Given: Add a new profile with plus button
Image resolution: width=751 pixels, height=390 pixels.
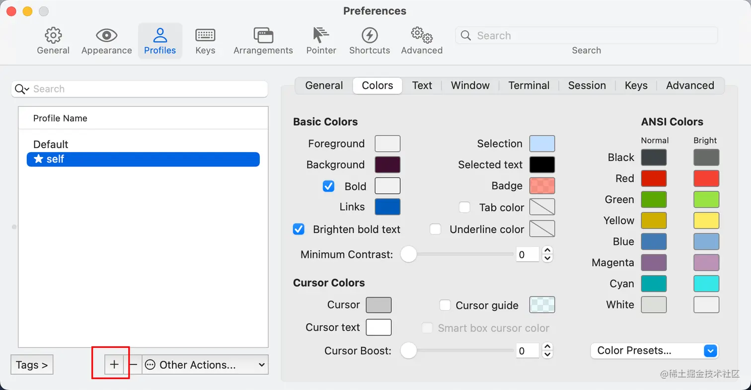Looking at the screenshot, I should 114,365.
